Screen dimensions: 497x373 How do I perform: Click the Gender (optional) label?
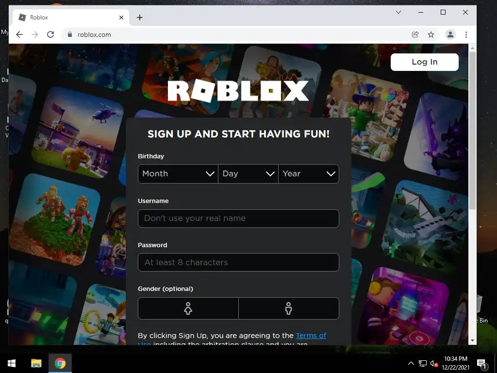click(166, 288)
